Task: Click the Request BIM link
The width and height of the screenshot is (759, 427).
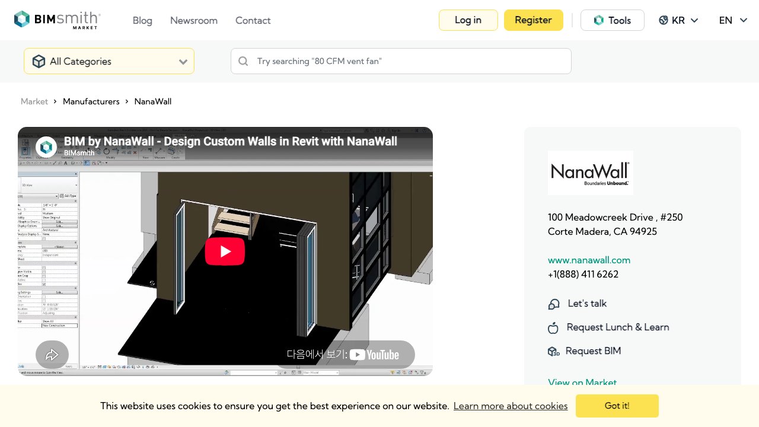Action: click(x=593, y=350)
